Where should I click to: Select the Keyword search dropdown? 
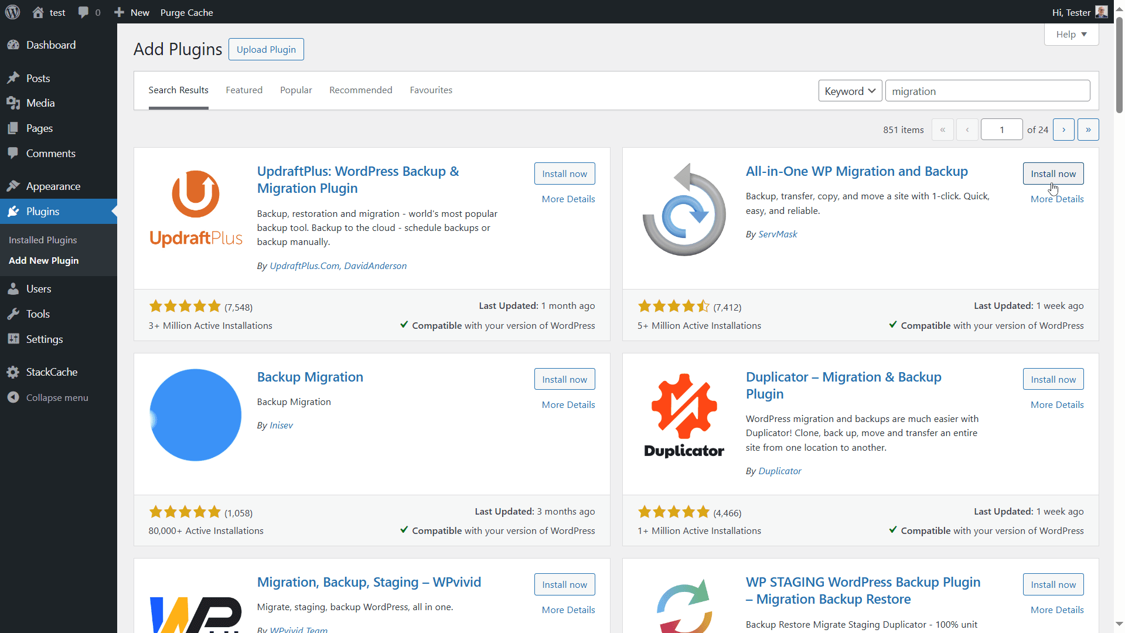[x=849, y=90]
